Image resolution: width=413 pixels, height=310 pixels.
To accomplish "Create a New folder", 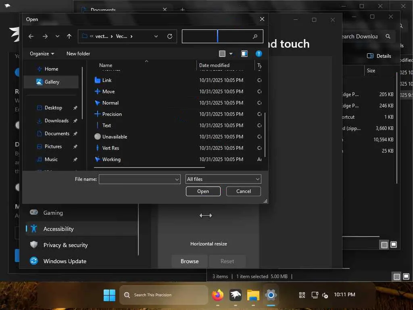I will 78,54.
